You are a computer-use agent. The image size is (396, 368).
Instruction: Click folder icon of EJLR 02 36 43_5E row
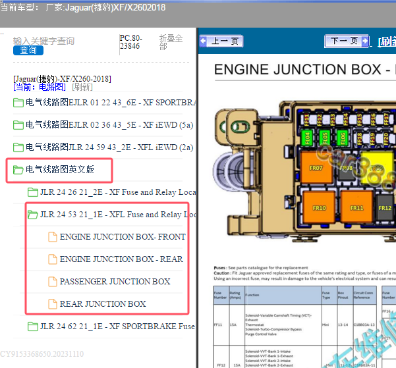pos(18,125)
